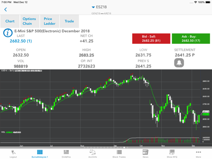212x159 pixels.
Task: Open the News page
Action: tap(145, 154)
